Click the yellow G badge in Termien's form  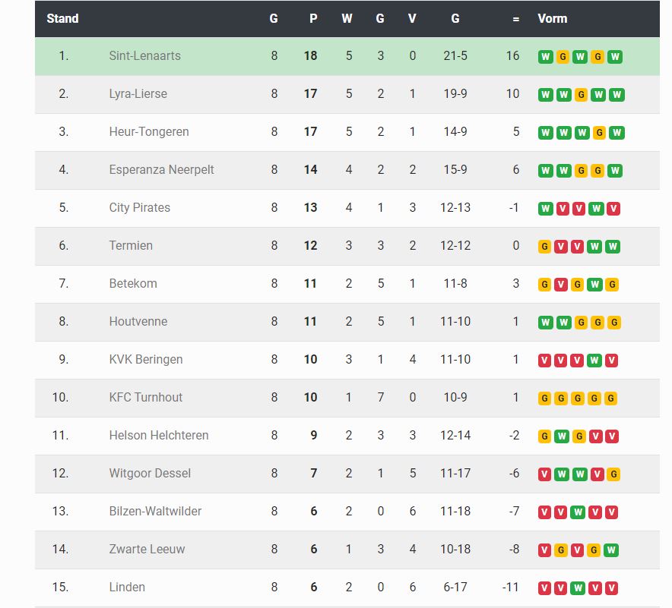(544, 247)
